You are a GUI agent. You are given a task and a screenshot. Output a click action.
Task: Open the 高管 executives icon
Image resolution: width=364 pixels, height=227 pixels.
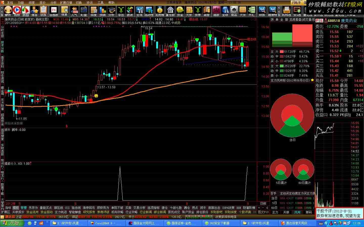207,11
